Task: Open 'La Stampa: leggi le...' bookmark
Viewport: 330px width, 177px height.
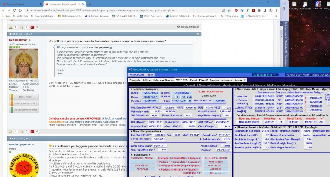Action: [x=253, y=16]
